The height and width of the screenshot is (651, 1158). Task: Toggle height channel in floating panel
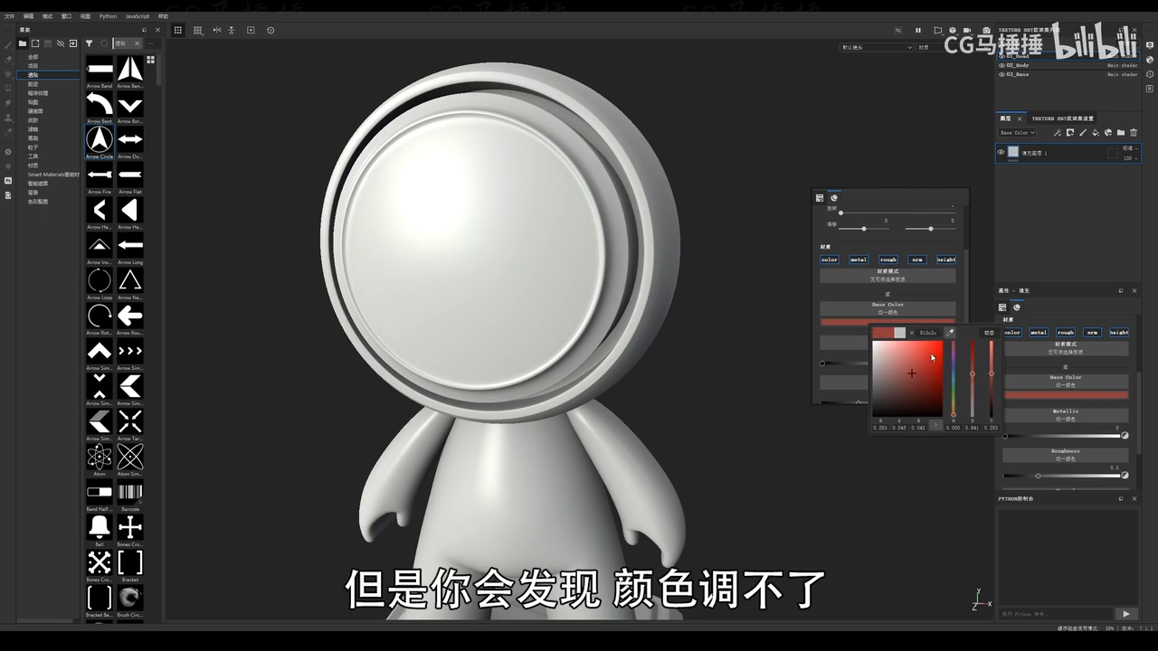(946, 259)
